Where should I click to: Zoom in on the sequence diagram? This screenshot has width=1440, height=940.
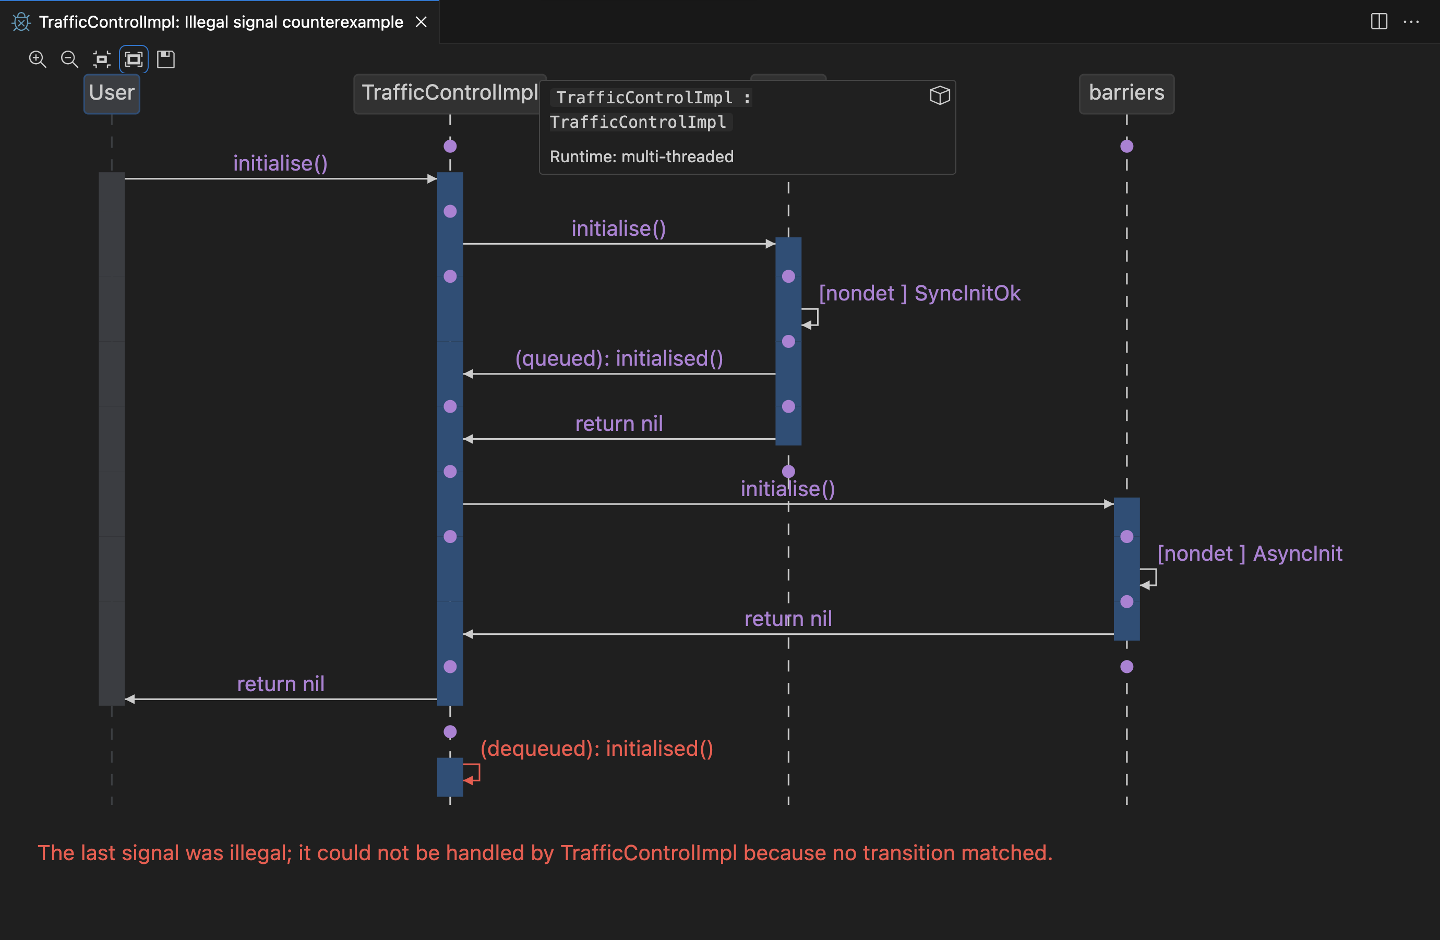pos(38,58)
